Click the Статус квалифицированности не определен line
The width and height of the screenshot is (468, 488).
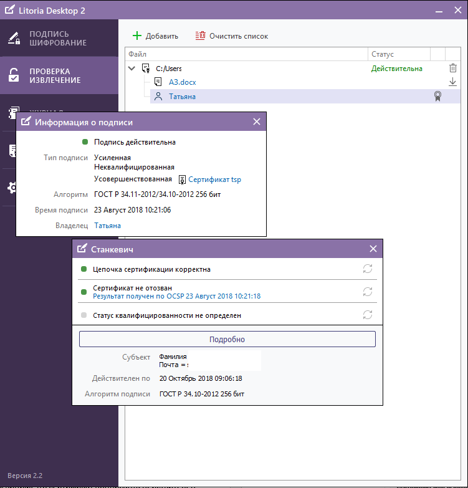click(167, 315)
